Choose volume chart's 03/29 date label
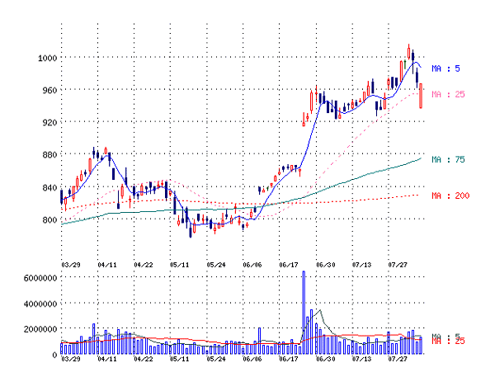Viewport: 495px width, 377px height. [x=71, y=359]
